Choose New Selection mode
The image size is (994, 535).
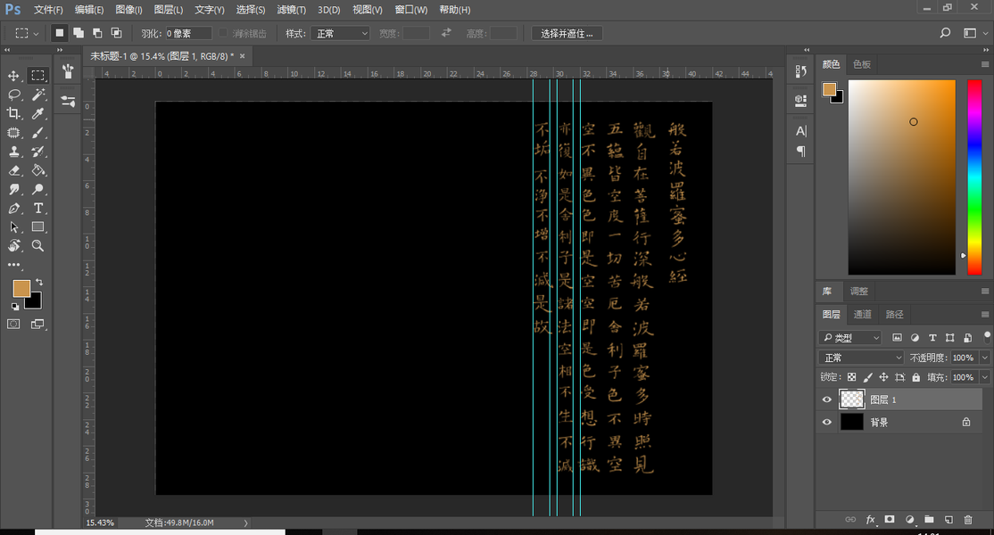59,33
